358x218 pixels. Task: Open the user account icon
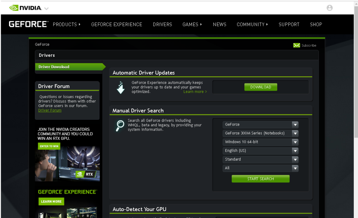(329, 8)
